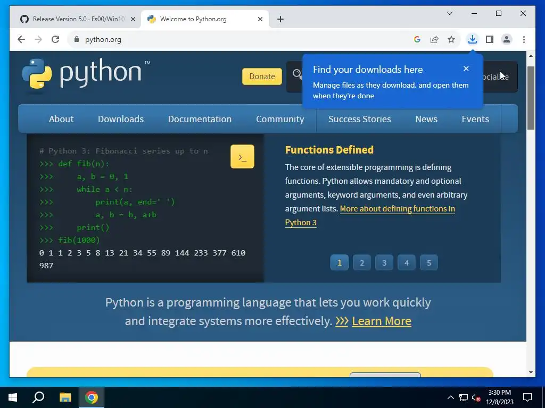Click the scrollbar up arrow
The image size is (545, 408).
531,56
